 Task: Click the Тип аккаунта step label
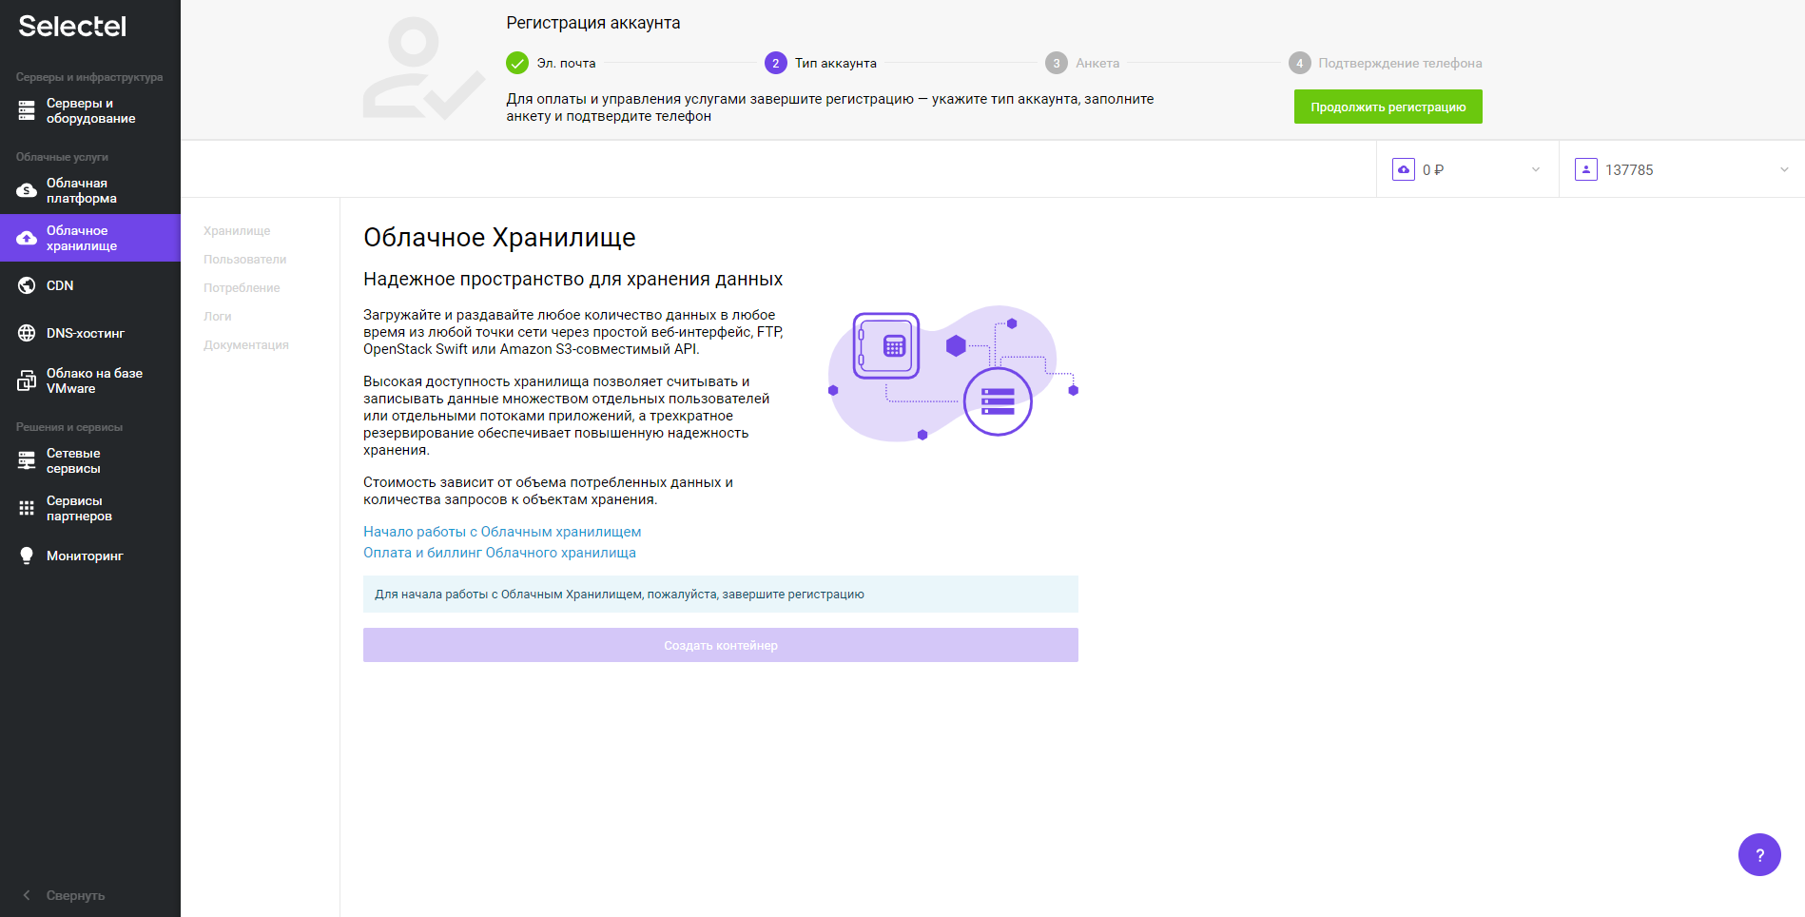[x=836, y=63]
